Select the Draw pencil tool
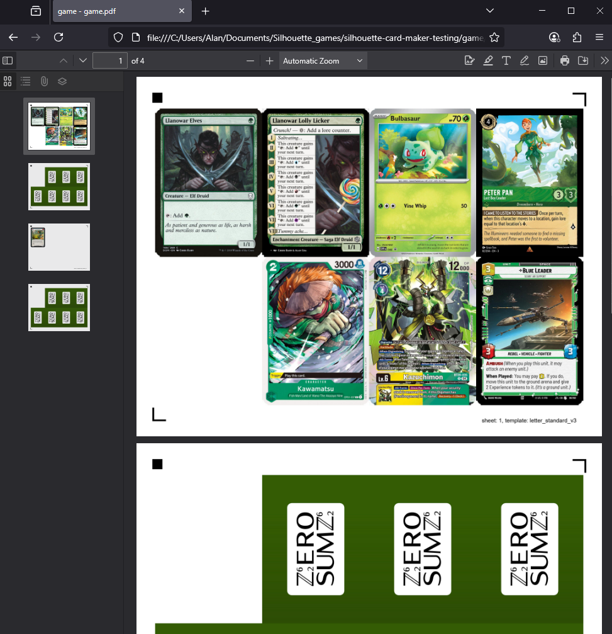Image resolution: width=612 pixels, height=634 pixels. [525, 60]
